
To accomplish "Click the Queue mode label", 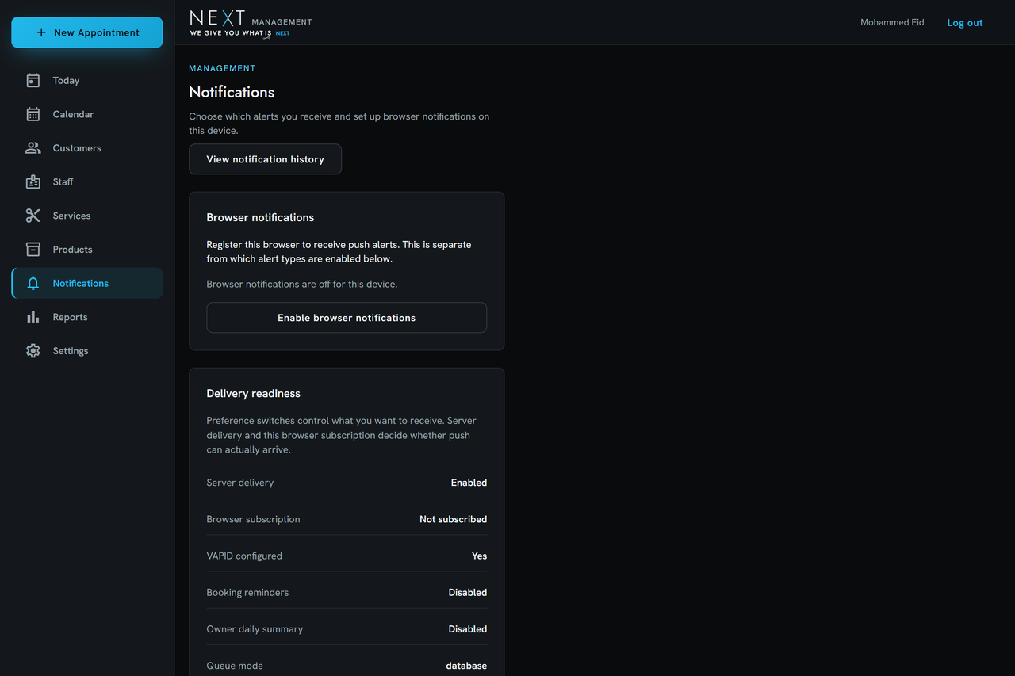I will [235, 666].
